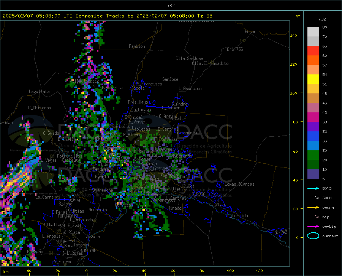Select the bright yellow 51-54 dBZ swatch

pos(313,79)
